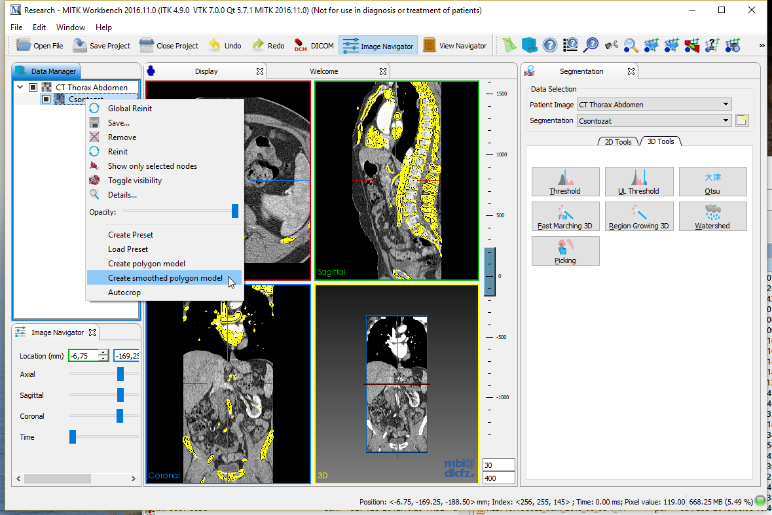Screen dimensions: 772x515
Task: Click the Redo arrow icon
Action: click(x=258, y=45)
